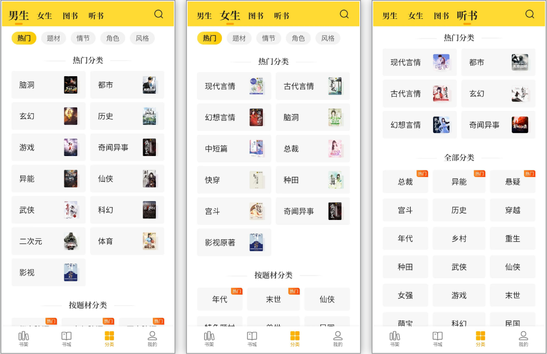Select the 题材 filter chip
Screen dimensions: 547x354
click(x=53, y=38)
